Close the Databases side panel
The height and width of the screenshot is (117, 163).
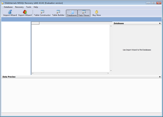(x=160, y=23)
